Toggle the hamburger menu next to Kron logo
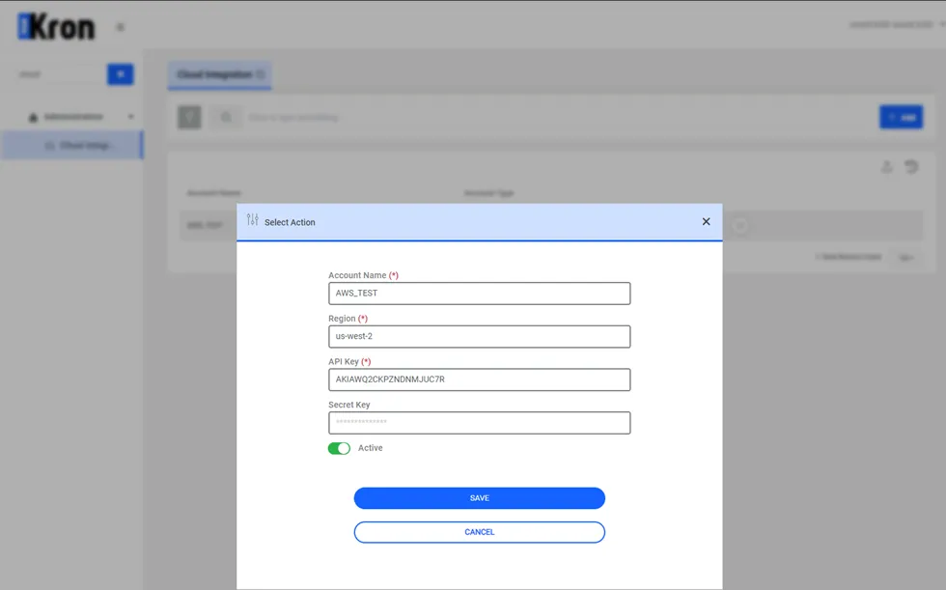Image resolution: width=946 pixels, height=590 pixels. click(120, 27)
